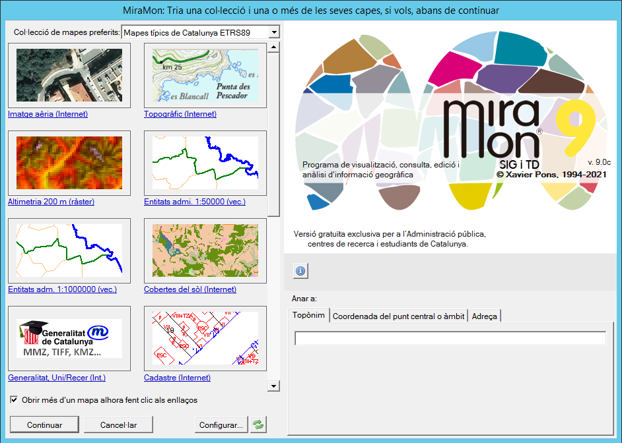
Task: Select Entitats admi. 1:50000 thumbnail
Action: [205, 163]
